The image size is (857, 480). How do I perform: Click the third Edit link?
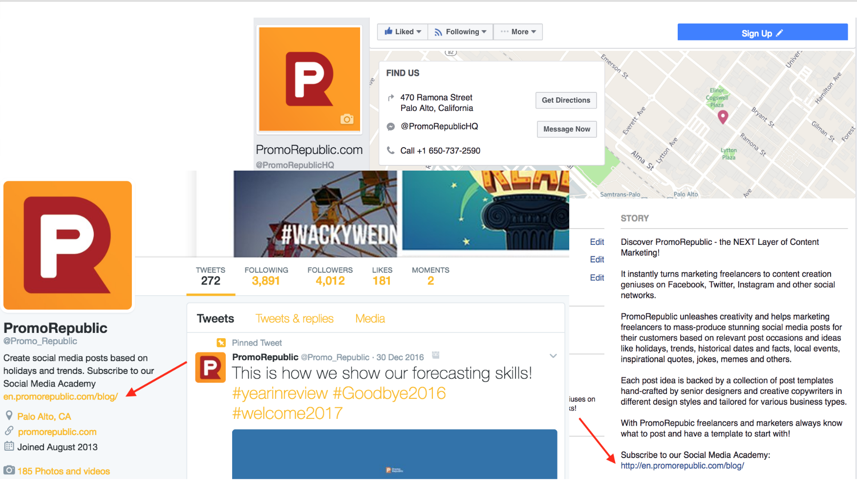[597, 278]
